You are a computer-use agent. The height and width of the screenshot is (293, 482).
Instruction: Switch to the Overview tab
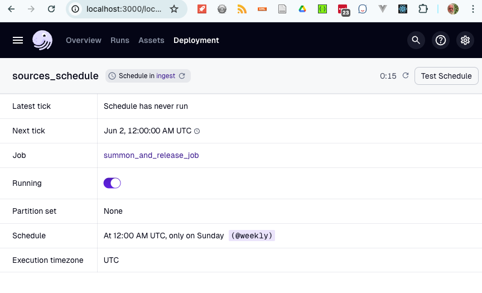coord(84,40)
